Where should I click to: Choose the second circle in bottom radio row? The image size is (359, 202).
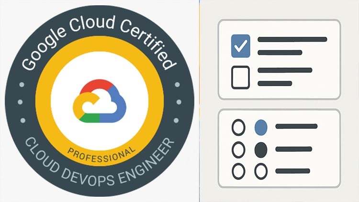[x=261, y=170]
